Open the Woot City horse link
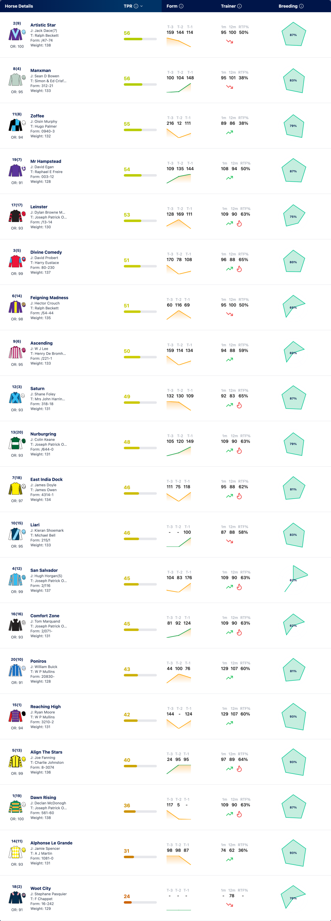The width and height of the screenshot is (331, 921). 41,888
